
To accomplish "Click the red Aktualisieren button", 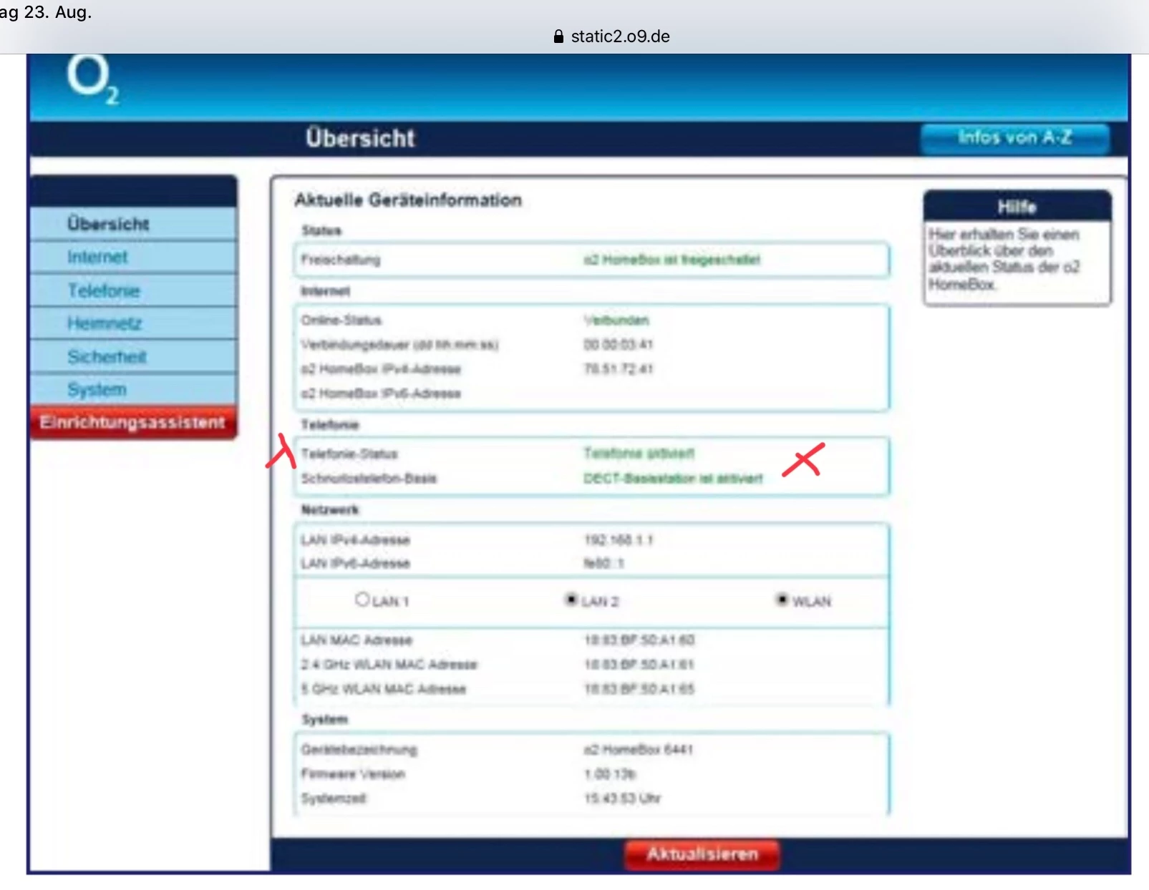I will [702, 854].
